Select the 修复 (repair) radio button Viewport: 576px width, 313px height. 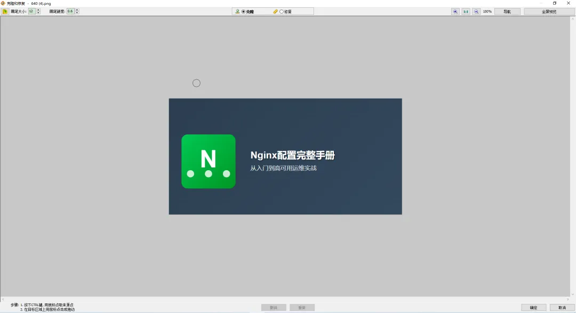282,12
